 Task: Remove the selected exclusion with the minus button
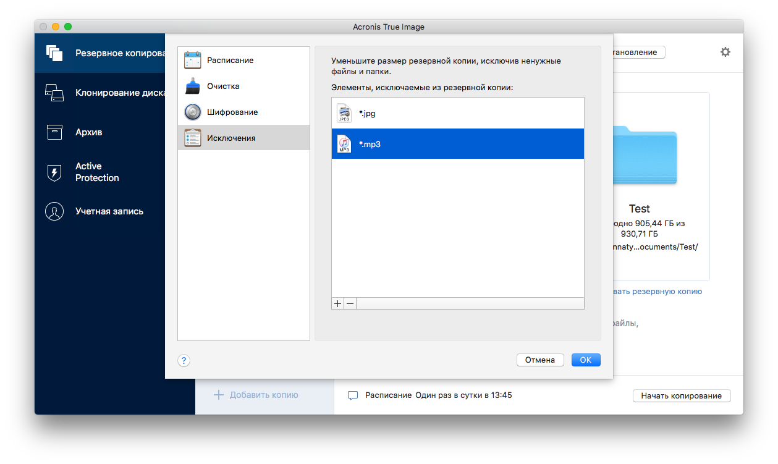tap(350, 303)
